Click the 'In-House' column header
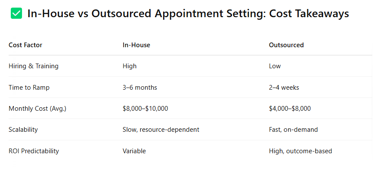 click(136, 45)
